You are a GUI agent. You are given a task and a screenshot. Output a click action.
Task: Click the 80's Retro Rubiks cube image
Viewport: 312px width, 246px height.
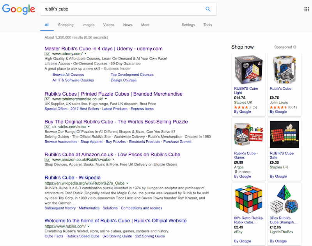[248, 199]
